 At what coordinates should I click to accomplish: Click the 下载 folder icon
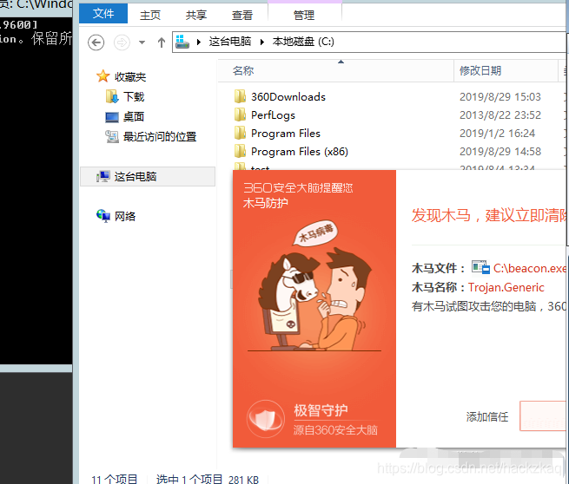[112, 96]
